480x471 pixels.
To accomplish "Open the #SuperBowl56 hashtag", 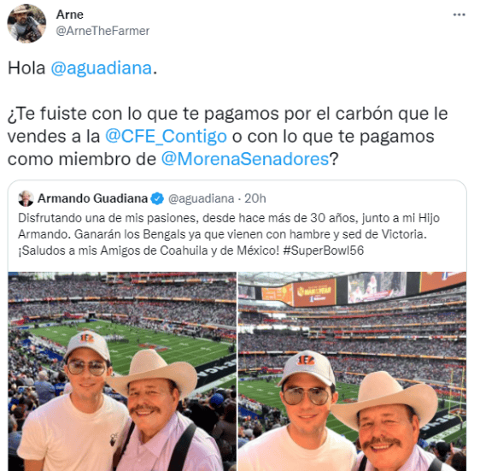I will (323, 250).
